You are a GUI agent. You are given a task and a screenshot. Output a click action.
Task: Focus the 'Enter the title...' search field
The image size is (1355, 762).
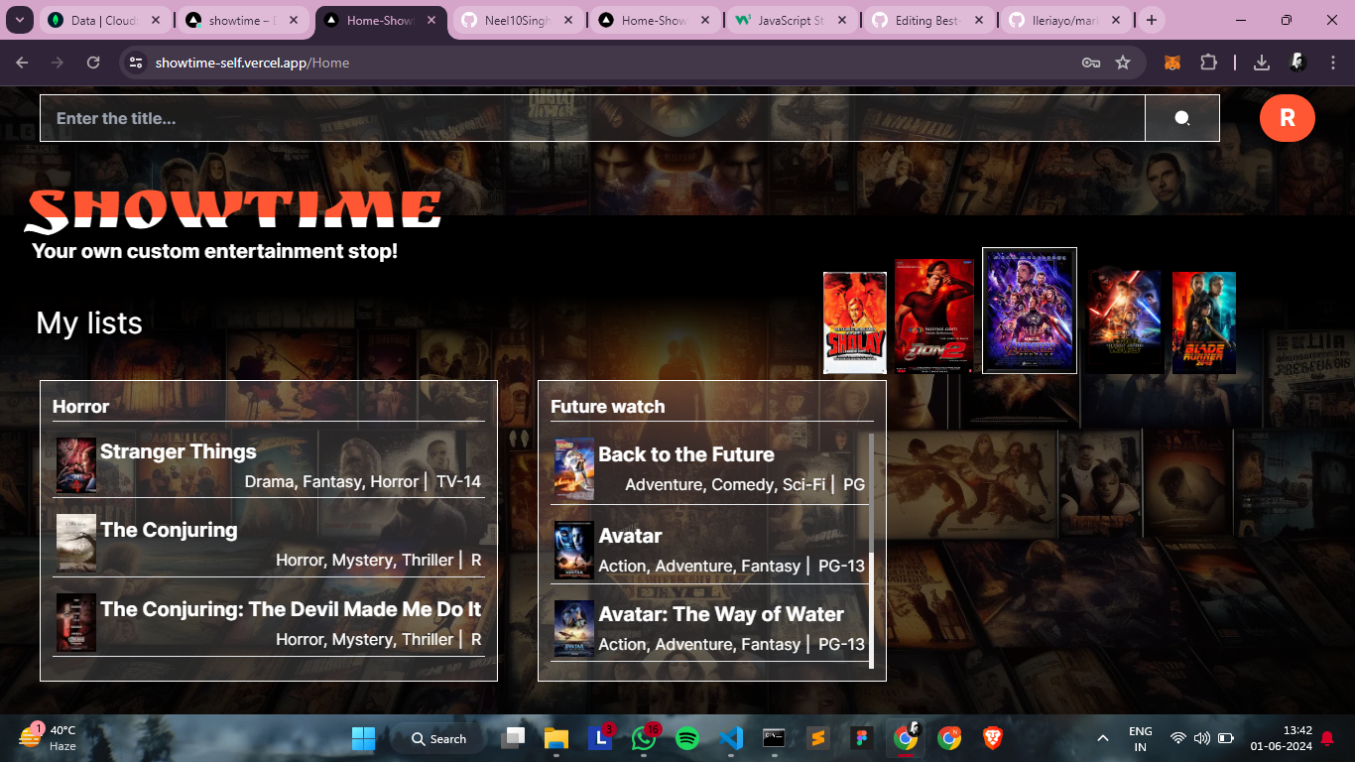coord(592,118)
